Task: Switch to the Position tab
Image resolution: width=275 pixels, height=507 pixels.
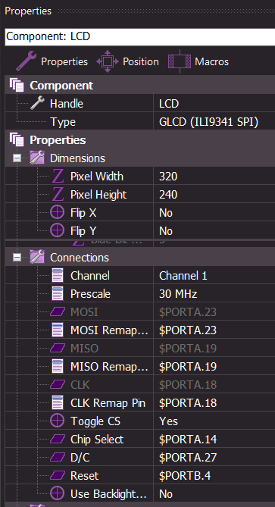Action: click(127, 61)
